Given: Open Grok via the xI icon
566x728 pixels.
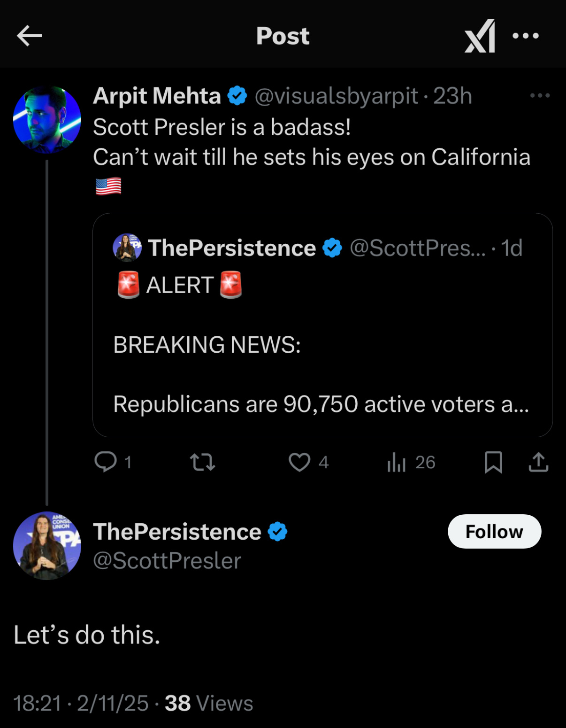Looking at the screenshot, I should (480, 36).
